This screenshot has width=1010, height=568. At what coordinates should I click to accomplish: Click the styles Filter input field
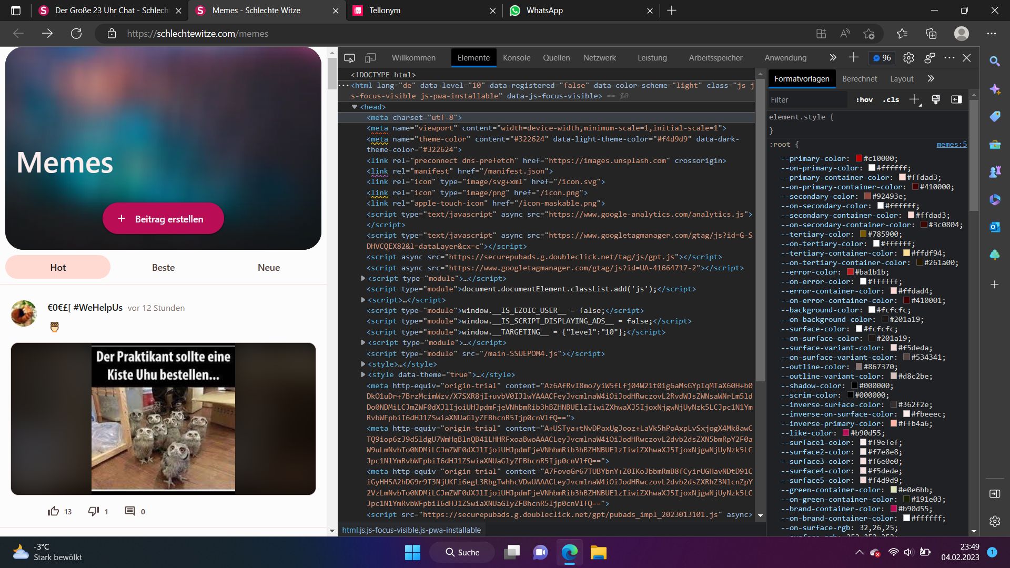(x=807, y=99)
